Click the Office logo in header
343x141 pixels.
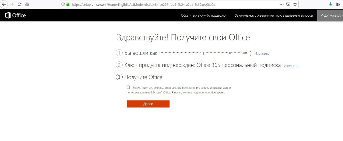pyautogui.click(x=15, y=15)
